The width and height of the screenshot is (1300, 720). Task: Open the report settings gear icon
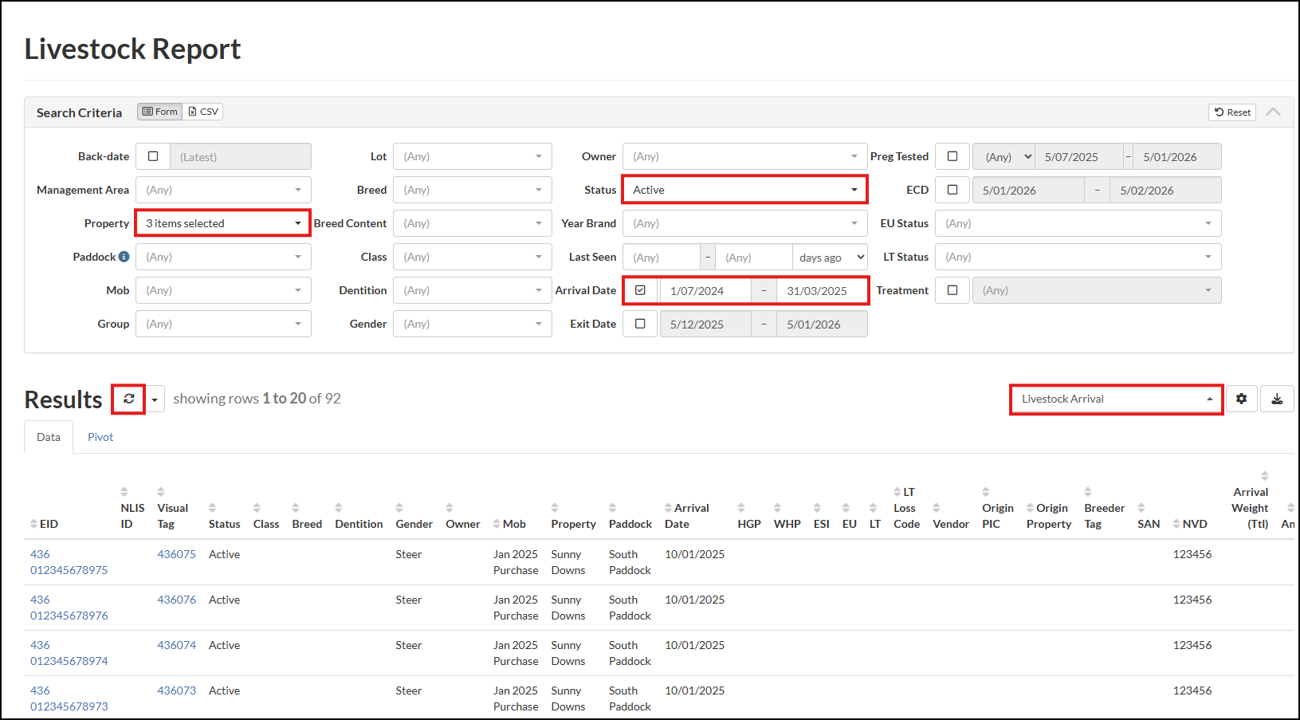click(1241, 399)
